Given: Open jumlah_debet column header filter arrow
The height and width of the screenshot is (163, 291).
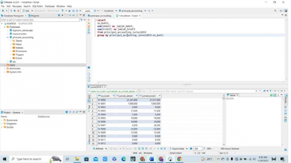Looking at the screenshot, I should pyautogui.click(x=136, y=96).
